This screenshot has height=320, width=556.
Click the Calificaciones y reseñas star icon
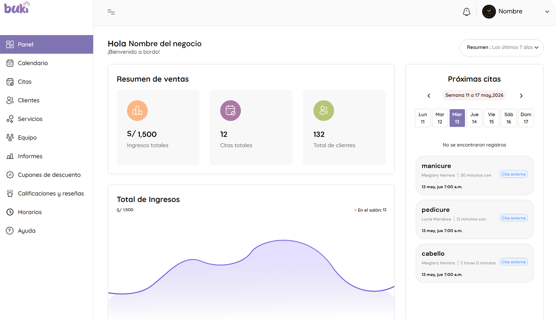point(10,193)
